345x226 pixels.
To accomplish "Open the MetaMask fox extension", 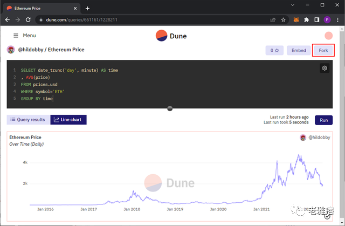I will 295,20.
